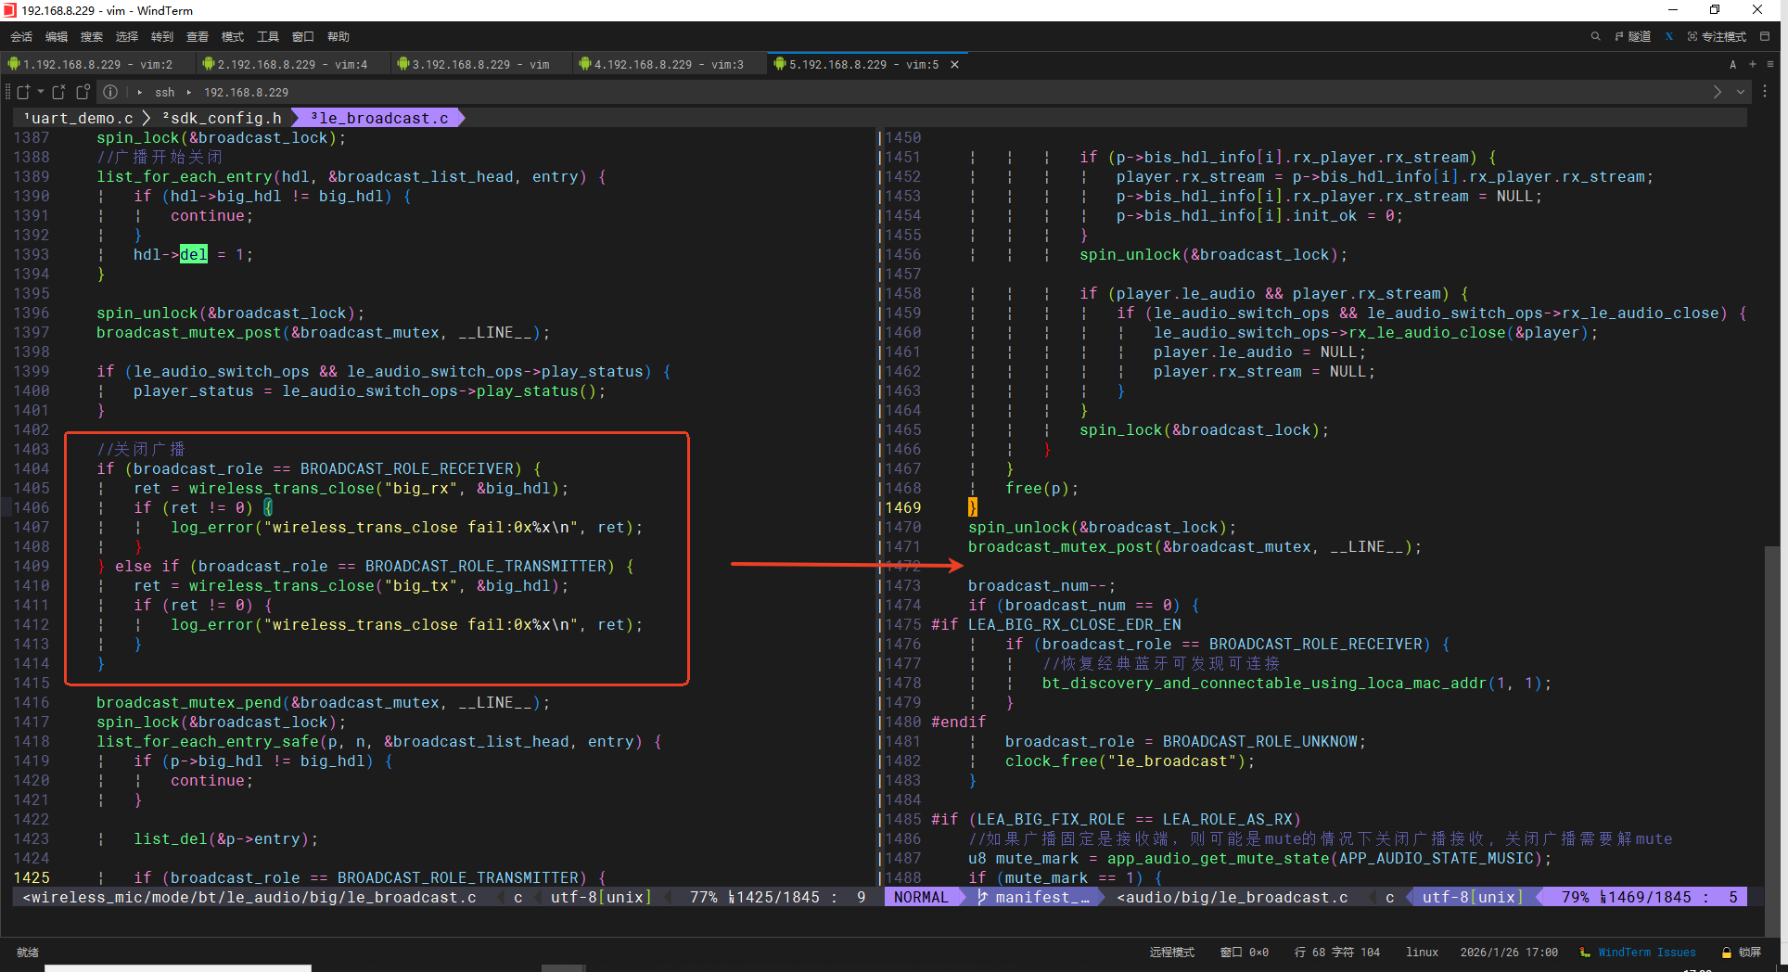Viewport: 1788px width, 972px height.
Task: Toggle 专注模式 focus mode
Action: [1717, 36]
